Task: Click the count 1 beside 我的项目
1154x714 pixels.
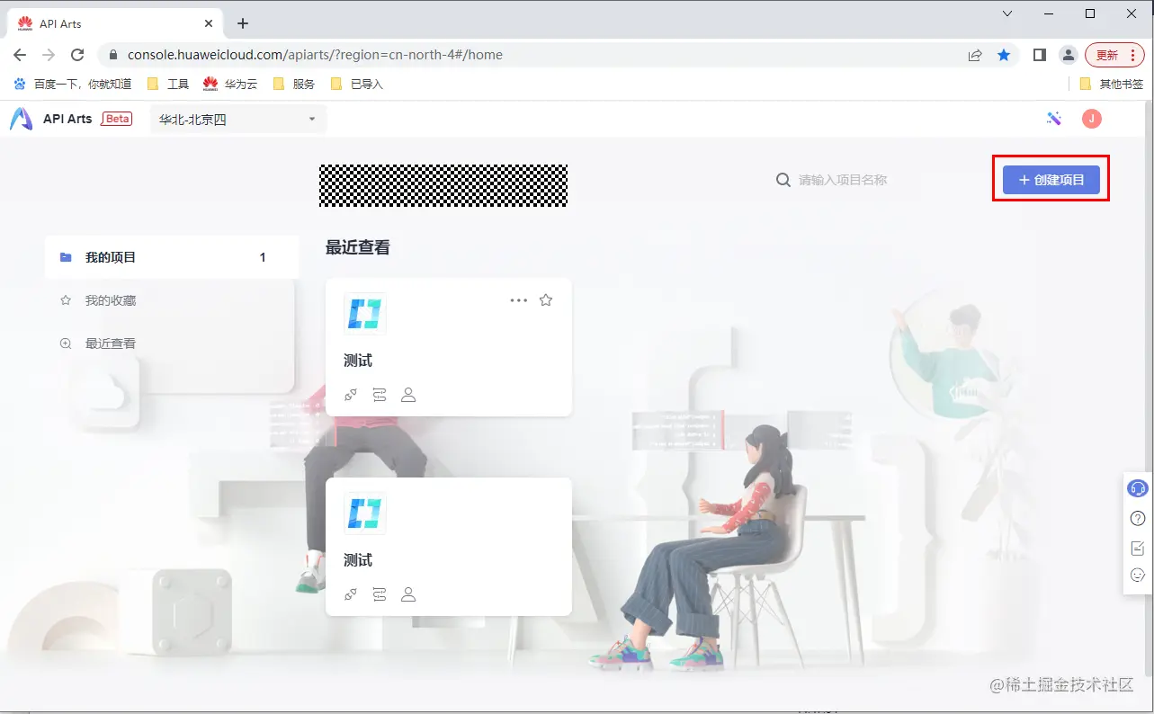Action: tap(263, 257)
